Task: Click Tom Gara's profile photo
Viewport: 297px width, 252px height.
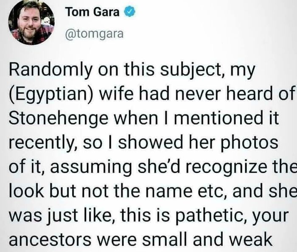Action: [x=31, y=22]
